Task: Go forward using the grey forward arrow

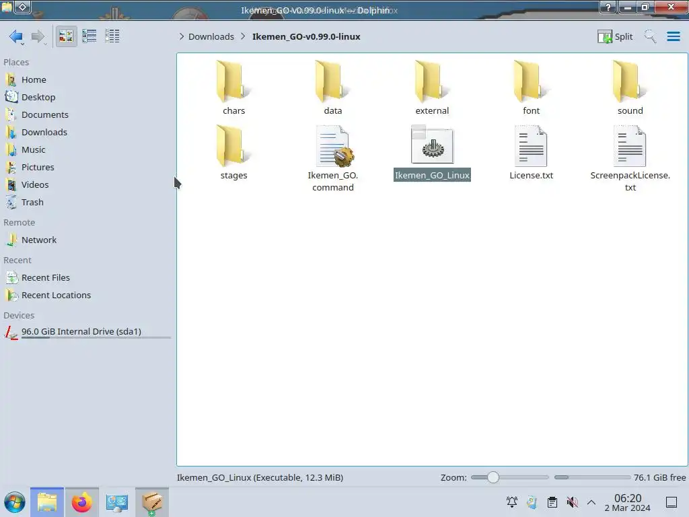Action: [x=38, y=36]
